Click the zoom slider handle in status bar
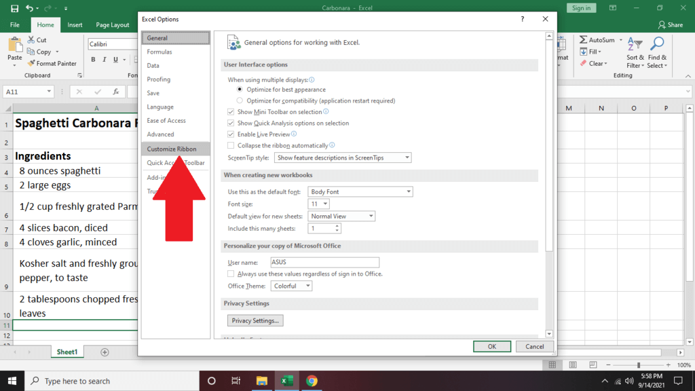695x391 pixels. pos(639,365)
